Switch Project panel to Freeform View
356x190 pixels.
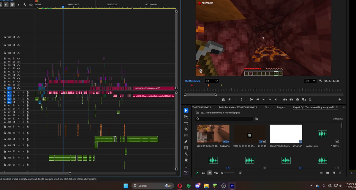[x=216, y=173]
